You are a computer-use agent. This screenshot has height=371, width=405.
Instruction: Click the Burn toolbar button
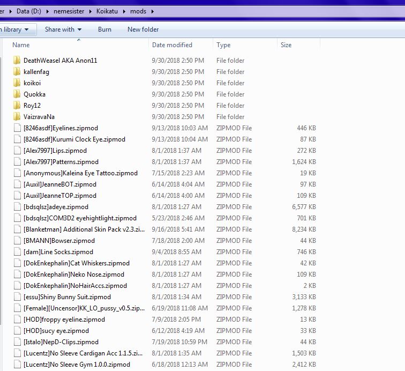(x=104, y=29)
